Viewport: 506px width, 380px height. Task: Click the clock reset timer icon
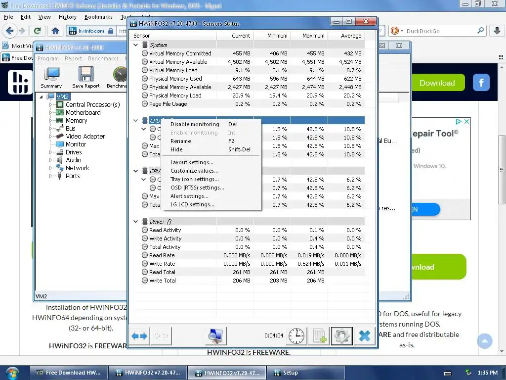(x=296, y=336)
